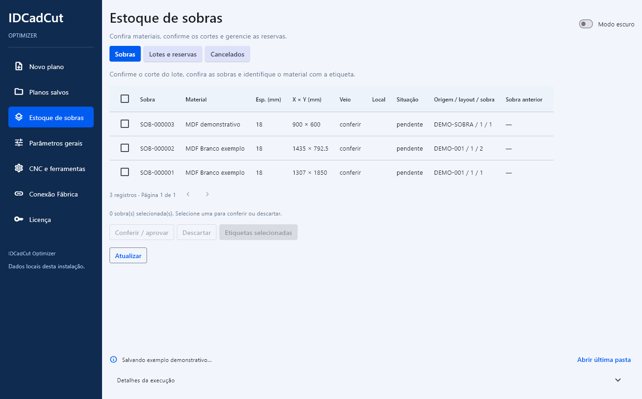The height and width of the screenshot is (399, 642).
Task: Click the Conexão Fábrica link icon
Action: [x=19, y=194]
